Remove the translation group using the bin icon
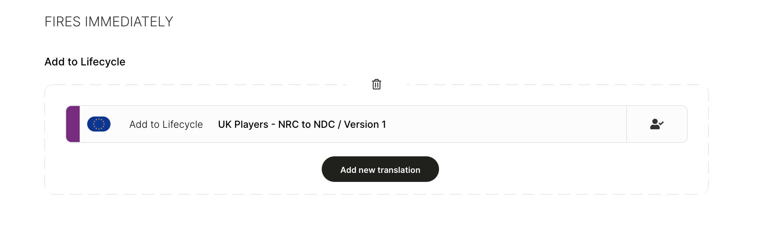 (x=376, y=84)
